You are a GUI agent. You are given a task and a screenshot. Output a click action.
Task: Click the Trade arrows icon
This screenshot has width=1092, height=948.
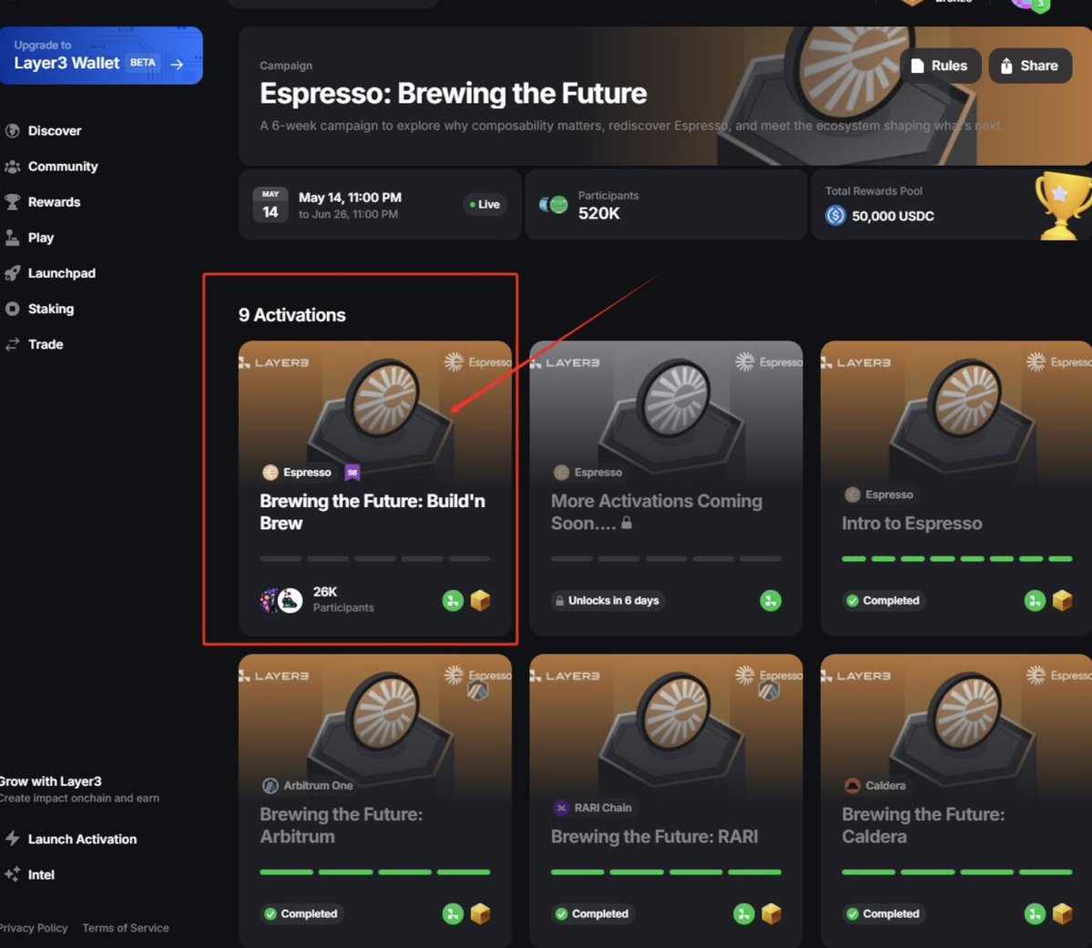[x=12, y=344]
